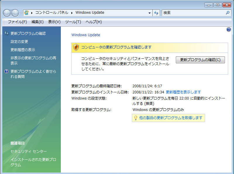Select 更新プログラムの確認 in the sidebar
The image size is (234, 174).
point(28,33)
